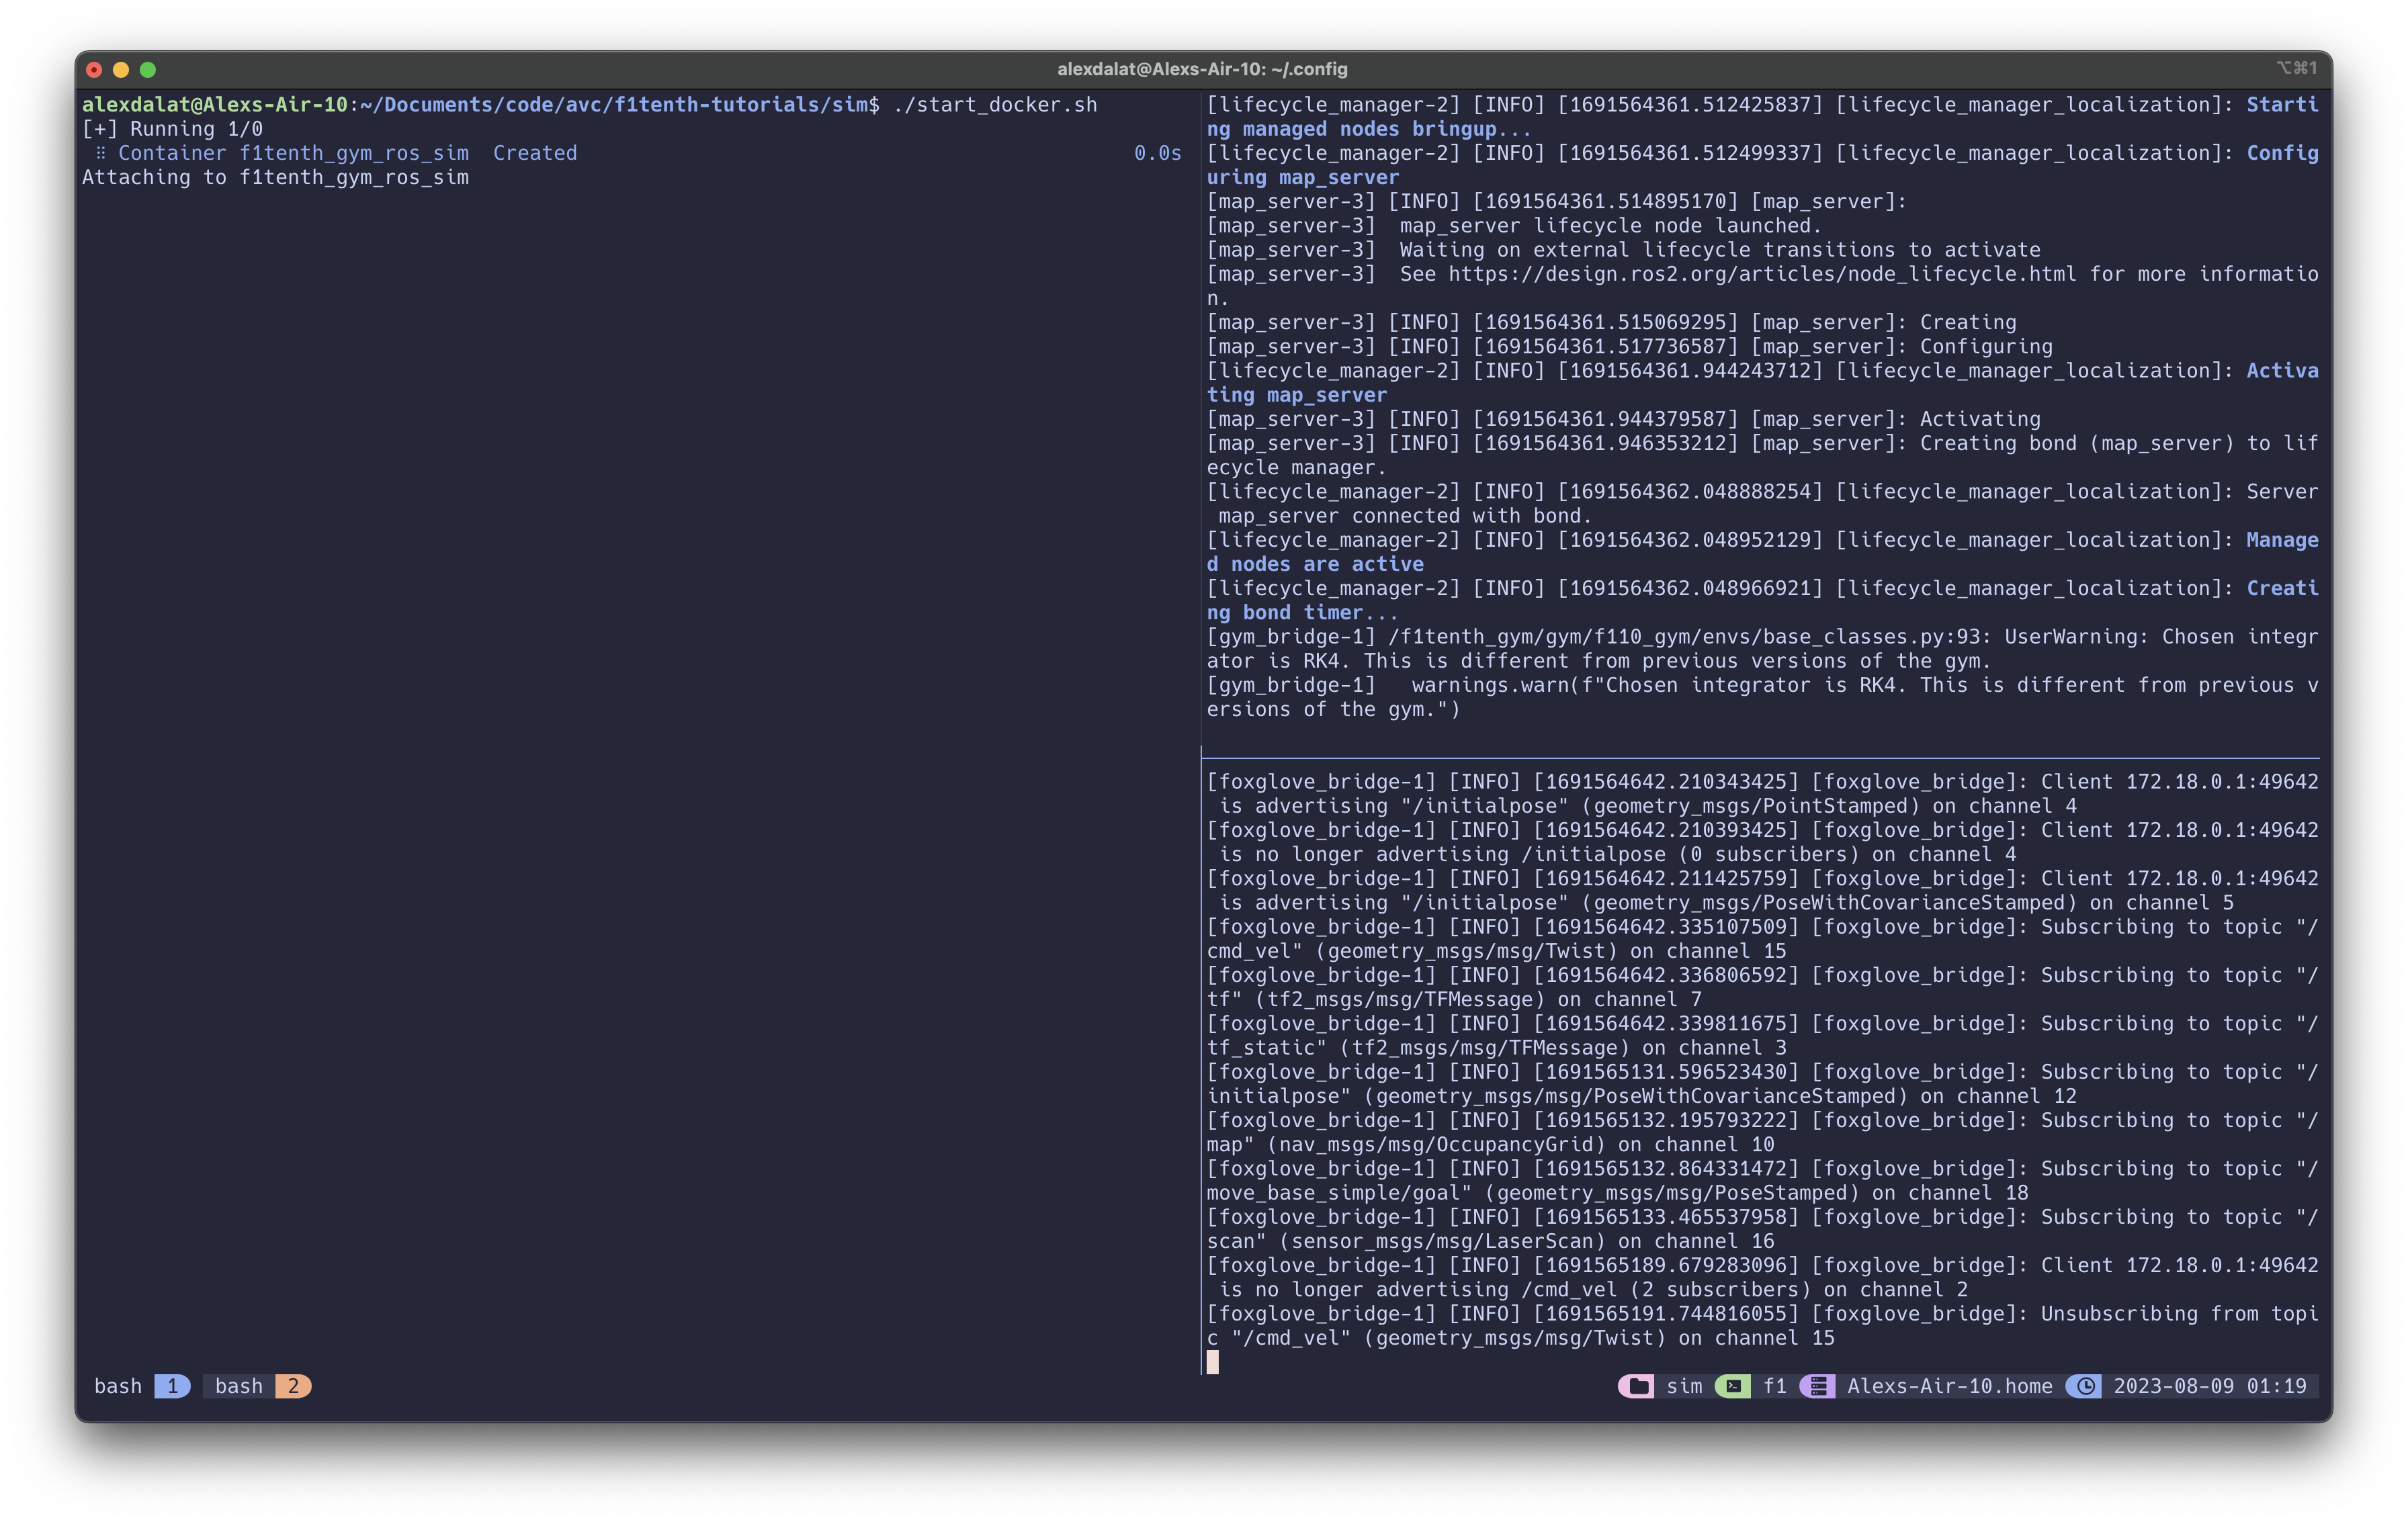Viewport: 2408px width, 1522px height.
Task: Click 'Starting managed nodes bringup...' message
Action: (x=1762, y=117)
